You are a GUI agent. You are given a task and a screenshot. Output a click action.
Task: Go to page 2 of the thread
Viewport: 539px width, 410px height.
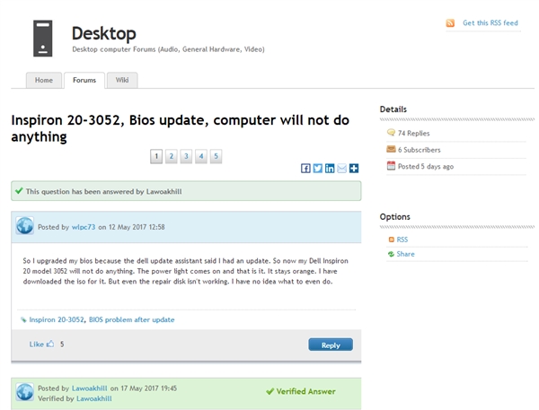pyautogui.click(x=171, y=156)
